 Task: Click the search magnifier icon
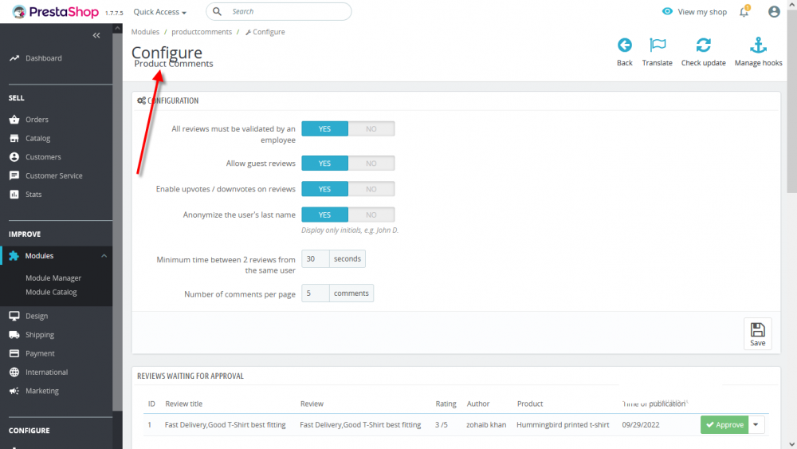[217, 11]
